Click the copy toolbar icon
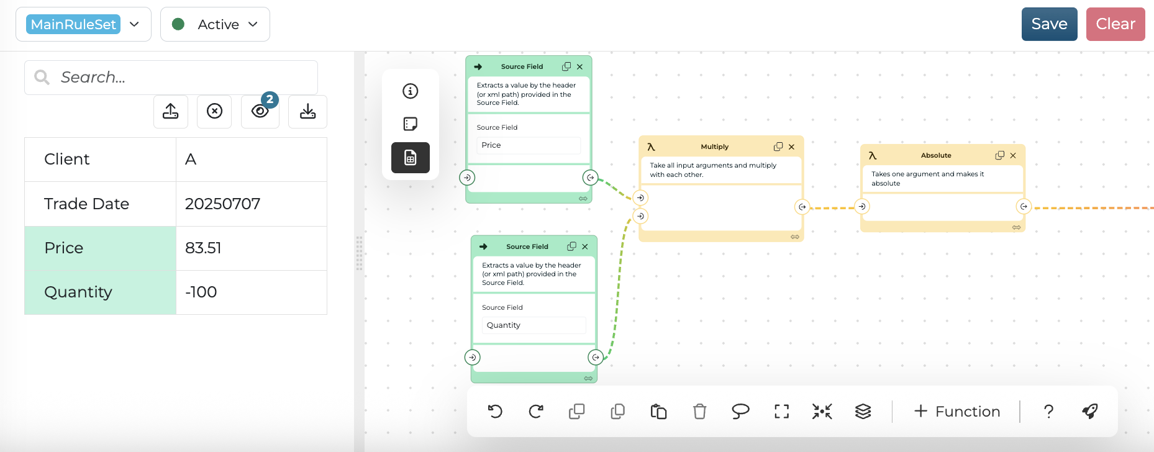 tap(618, 411)
